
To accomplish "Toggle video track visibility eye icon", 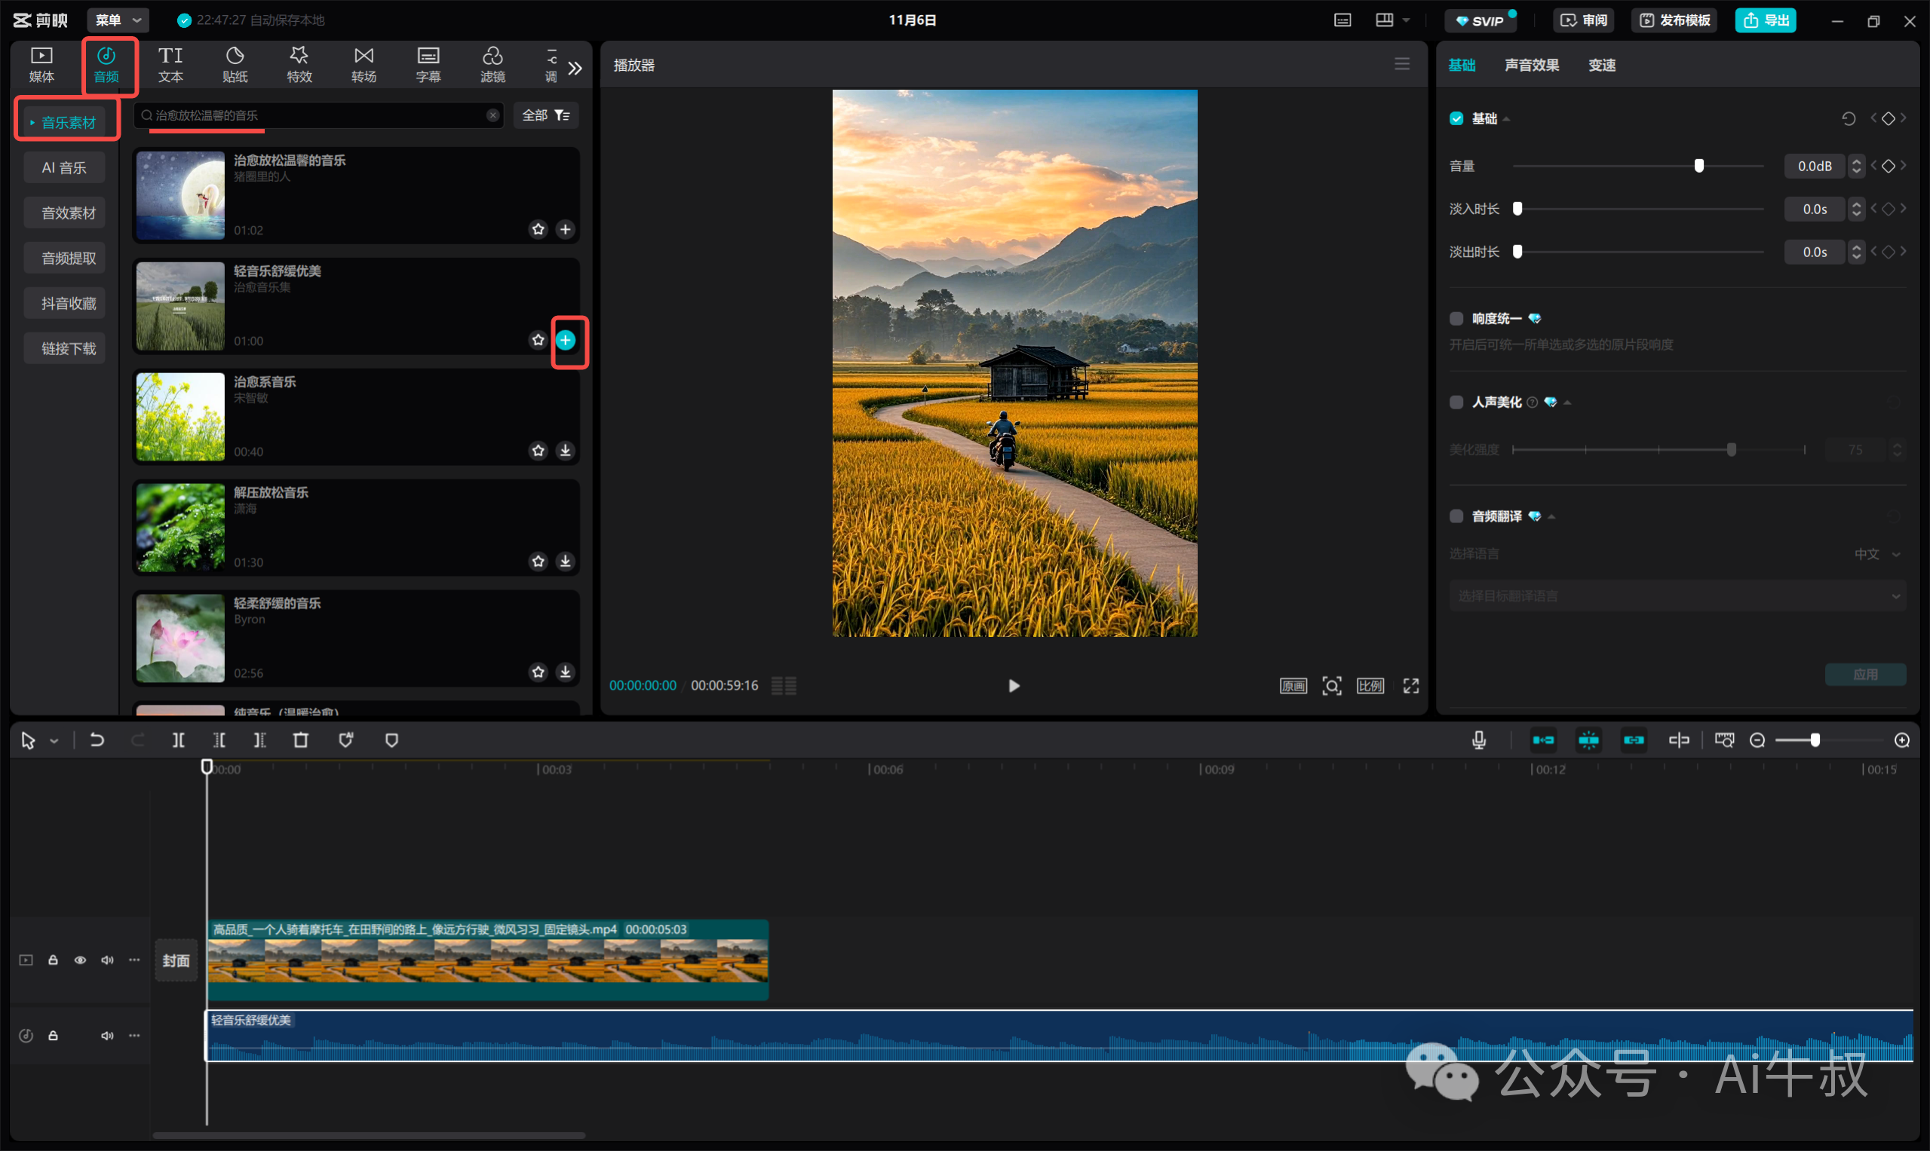I will tap(80, 960).
